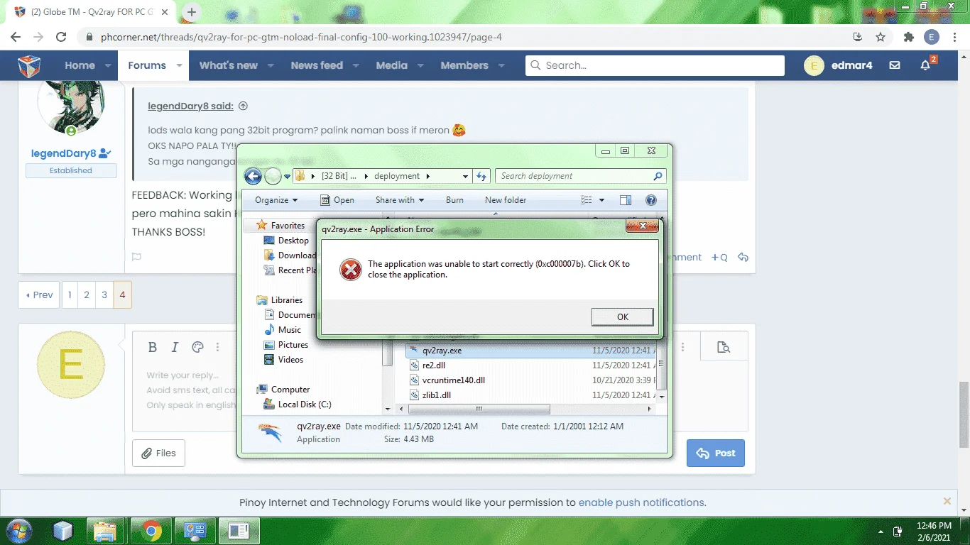970x545 pixels.
Task: Expand the News feed dropdown arrow
Action: (356, 65)
